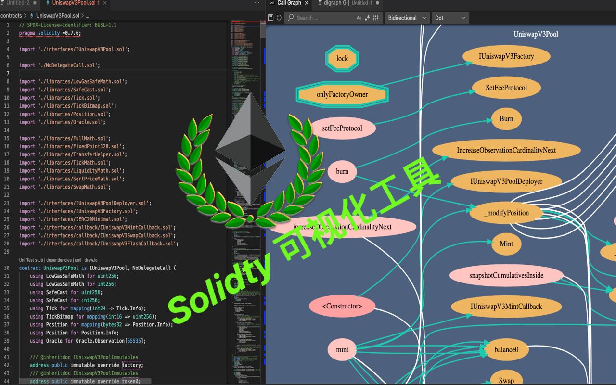Toggle regex option in graph search

[367, 18]
